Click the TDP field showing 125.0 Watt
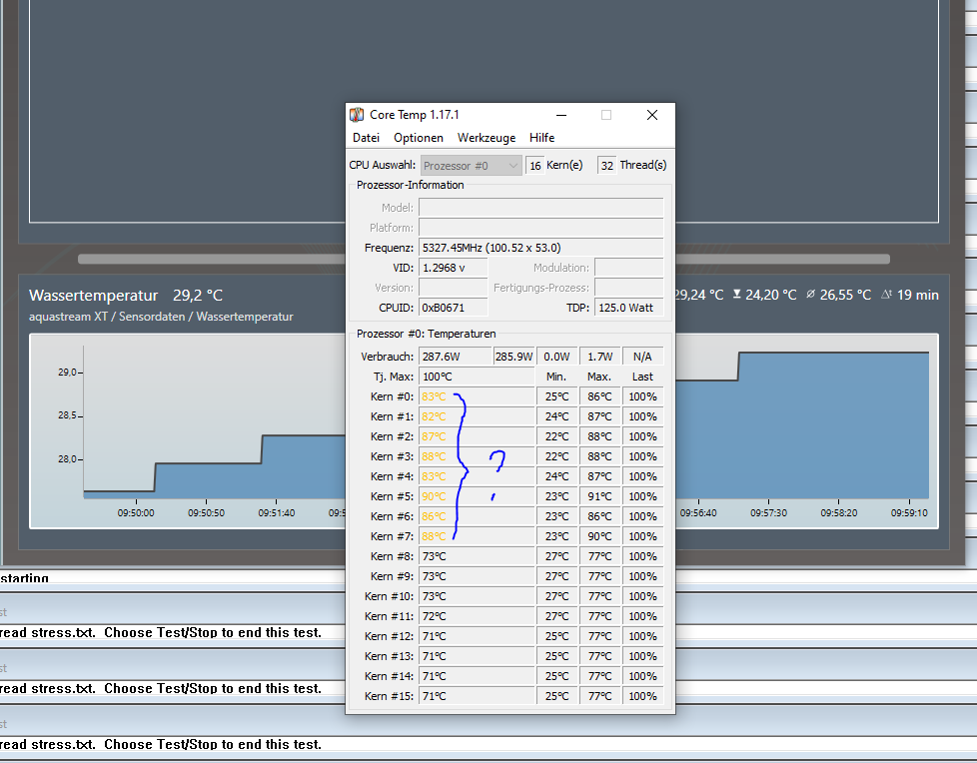The image size is (977, 763). coord(628,308)
